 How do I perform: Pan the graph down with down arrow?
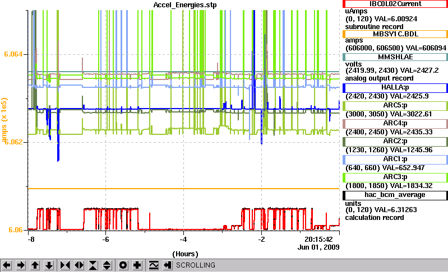pos(49,265)
